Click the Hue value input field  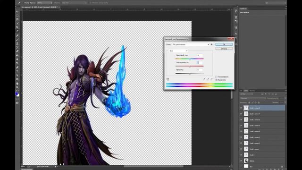[200, 55]
